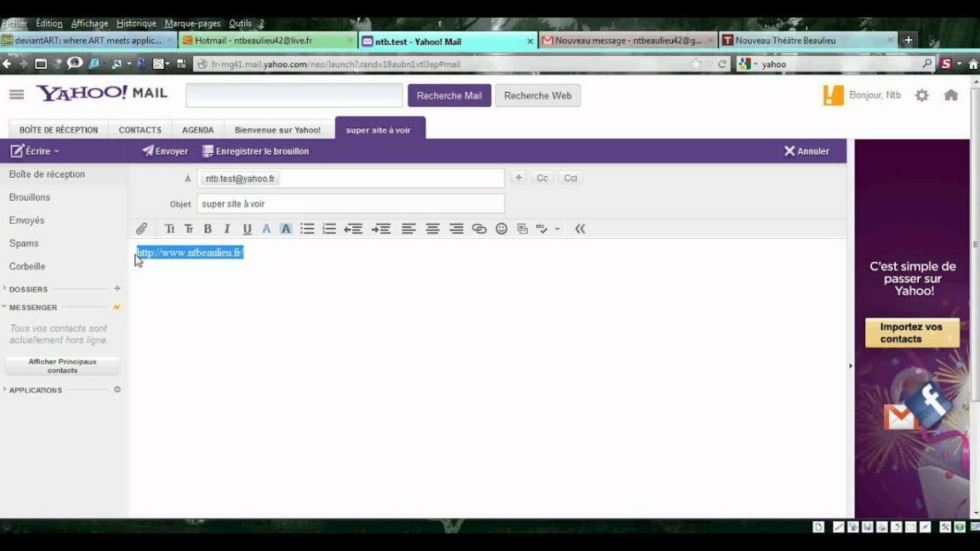Increase the text indentation
Screen dimensions: 980x551
coord(380,229)
